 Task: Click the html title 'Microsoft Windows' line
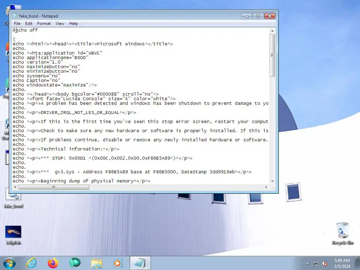click(x=93, y=44)
